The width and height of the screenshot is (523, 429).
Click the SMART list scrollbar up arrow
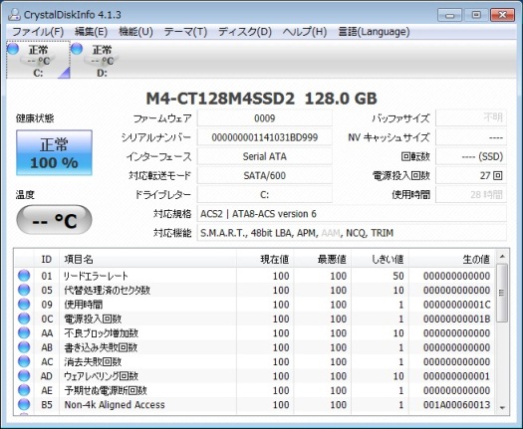[x=502, y=257]
